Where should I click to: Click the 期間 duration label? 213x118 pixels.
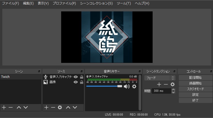coord(147,91)
